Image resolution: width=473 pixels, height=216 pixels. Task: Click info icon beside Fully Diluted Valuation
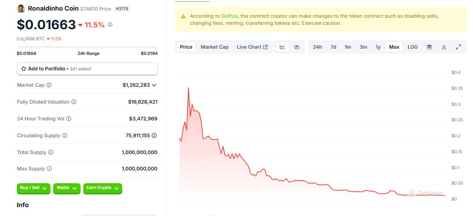pyautogui.click(x=74, y=102)
